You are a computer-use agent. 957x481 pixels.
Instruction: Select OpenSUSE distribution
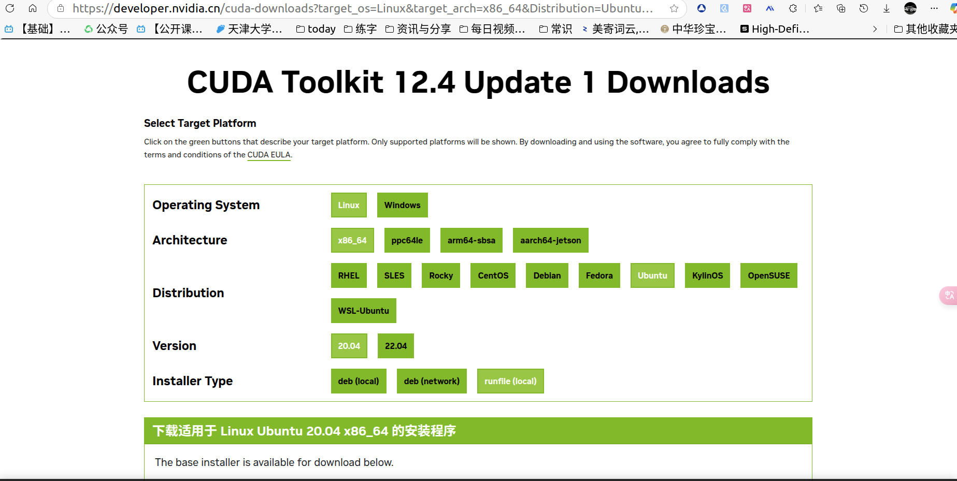pos(769,275)
